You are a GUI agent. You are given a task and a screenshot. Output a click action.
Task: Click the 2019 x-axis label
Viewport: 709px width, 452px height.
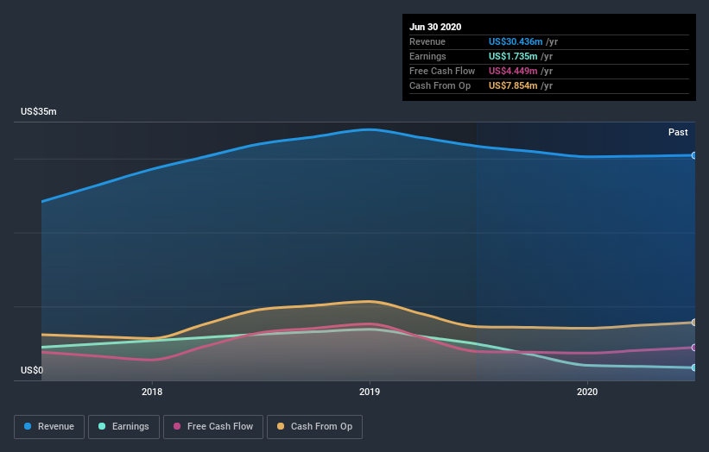[x=370, y=392]
